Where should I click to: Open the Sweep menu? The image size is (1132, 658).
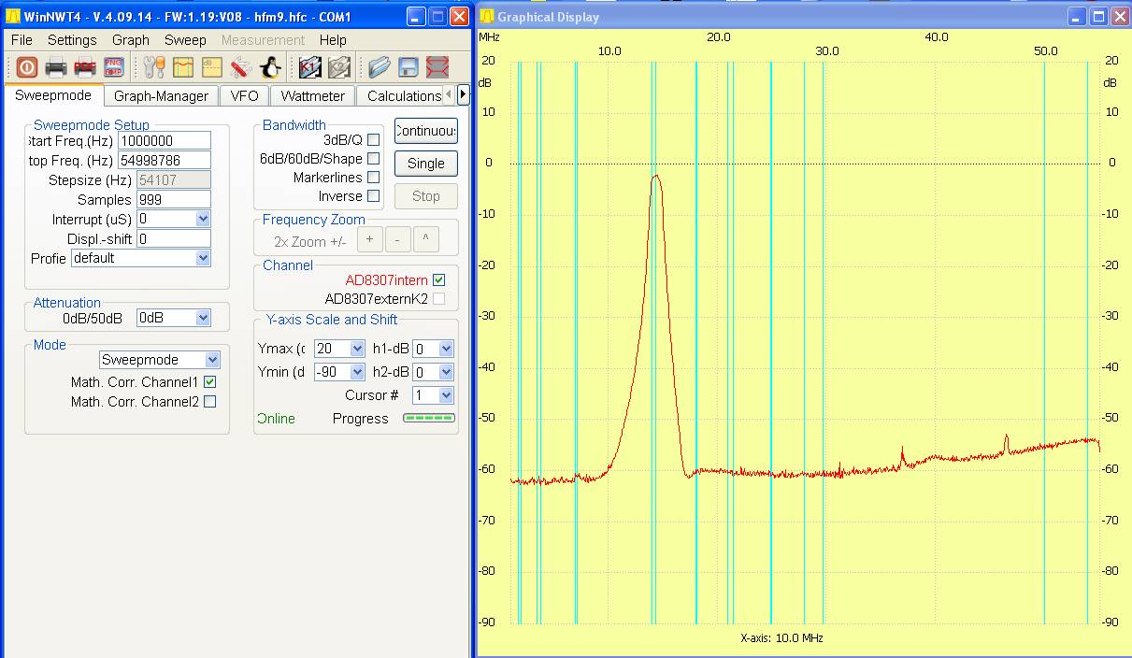(185, 40)
